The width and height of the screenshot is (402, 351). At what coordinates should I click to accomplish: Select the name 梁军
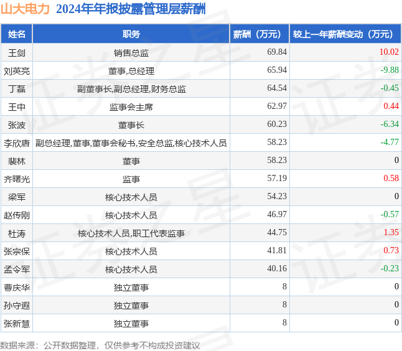pos(17,197)
